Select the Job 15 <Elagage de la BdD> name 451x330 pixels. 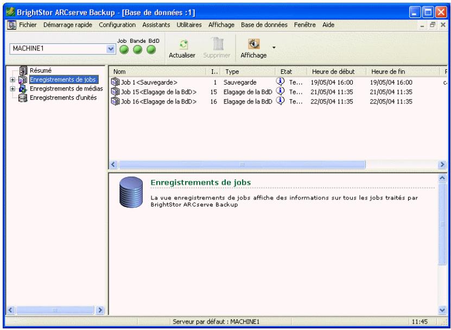click(159, 92)
